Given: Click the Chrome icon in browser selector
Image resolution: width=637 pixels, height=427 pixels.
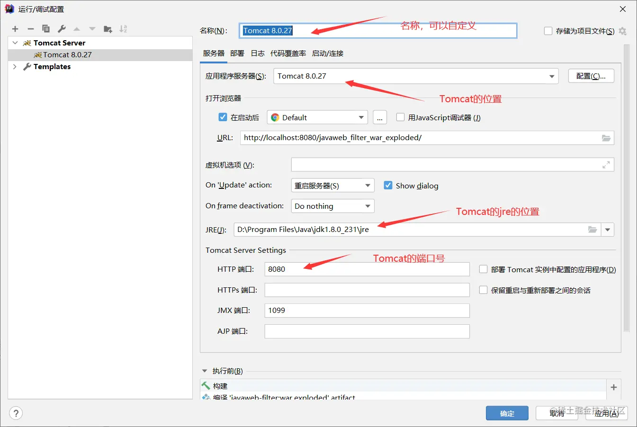Looking at the screenshot, I should point(275,117).
